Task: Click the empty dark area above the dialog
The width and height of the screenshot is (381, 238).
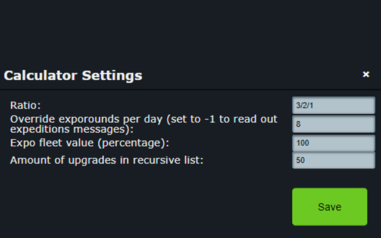Action: pyautogui.click(x=190, y=30)
